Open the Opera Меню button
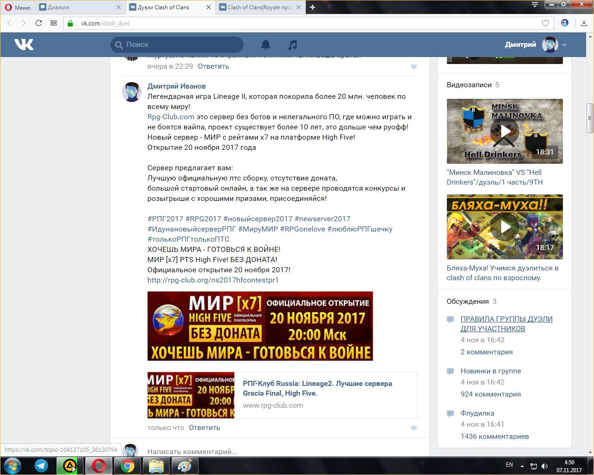The width and height of the screenshot is (594, 475). 18,7
